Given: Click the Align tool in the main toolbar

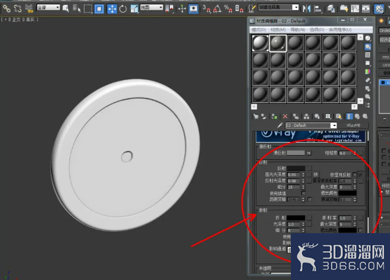Looking at the screenshot, I should [x=317, y=9].
